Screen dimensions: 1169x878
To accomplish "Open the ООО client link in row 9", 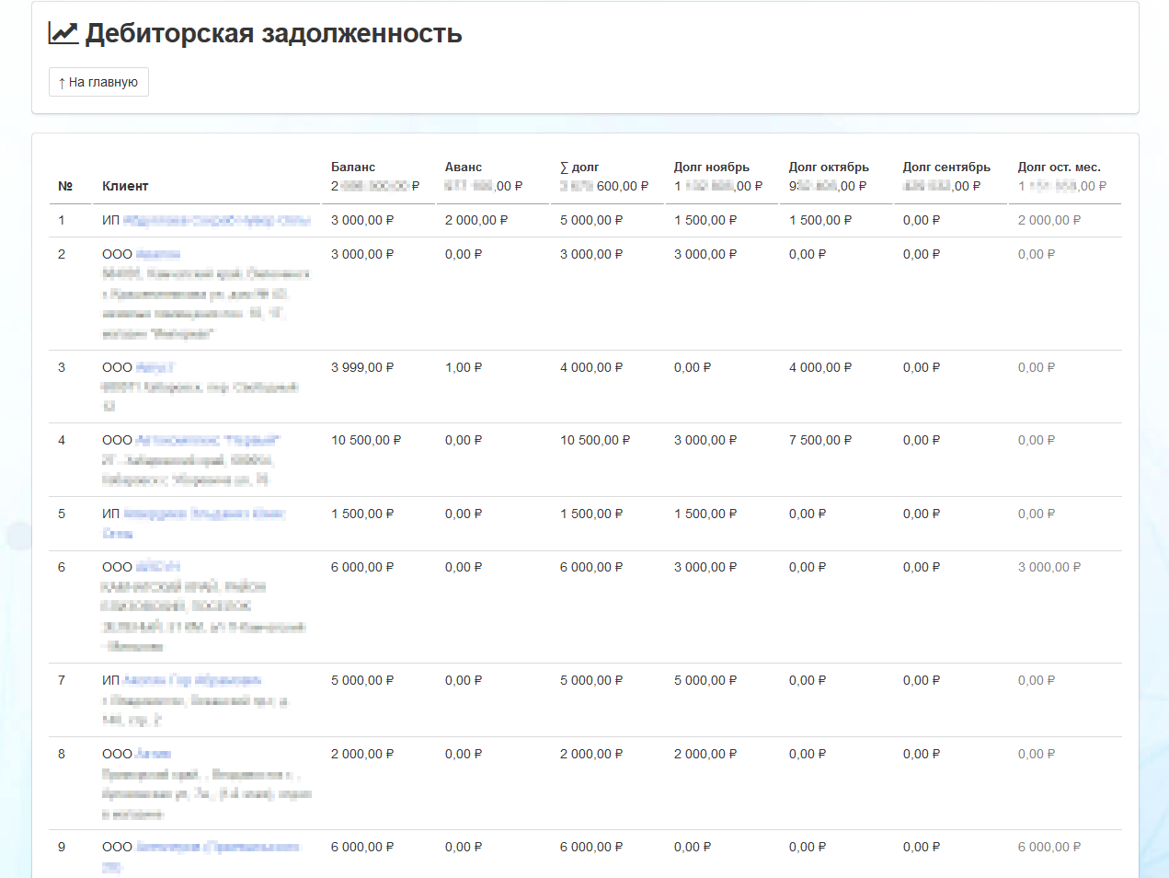I will pyautogui.click(x=217, y=848).
